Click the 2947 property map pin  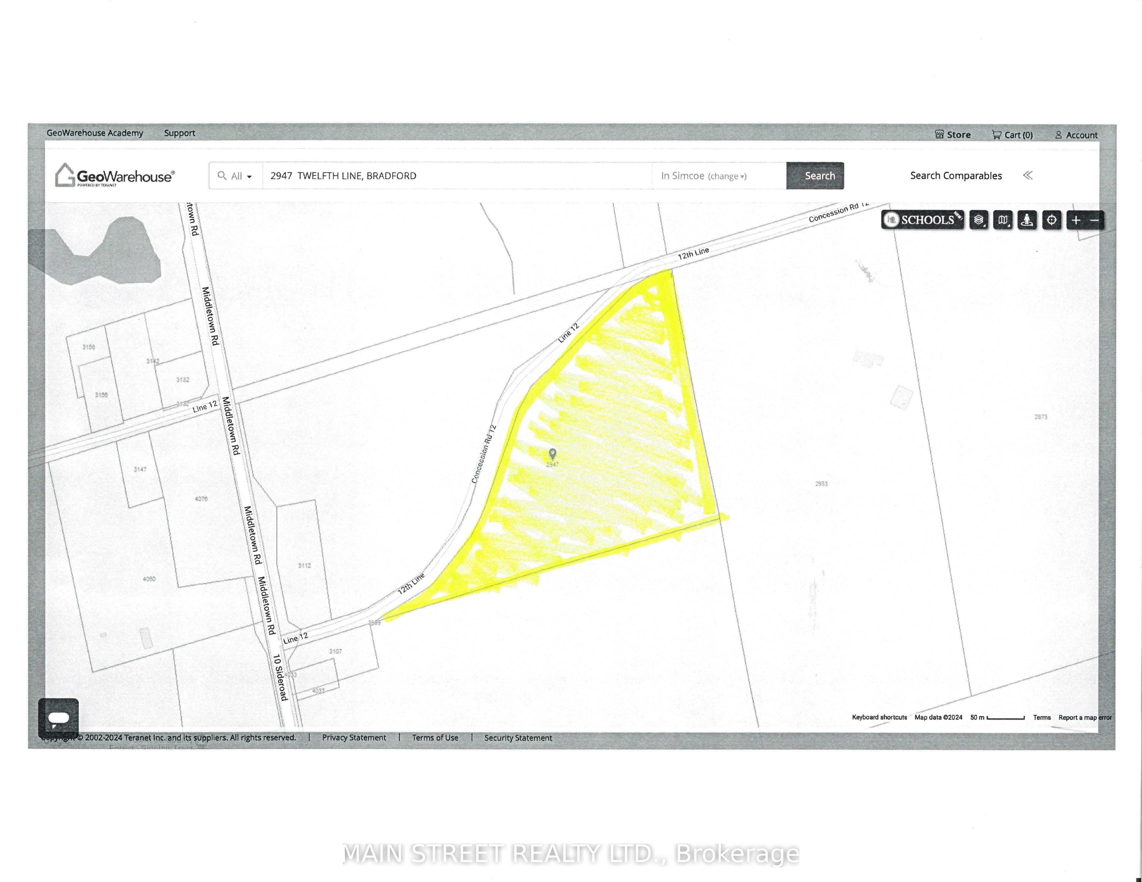click(552, 453)
